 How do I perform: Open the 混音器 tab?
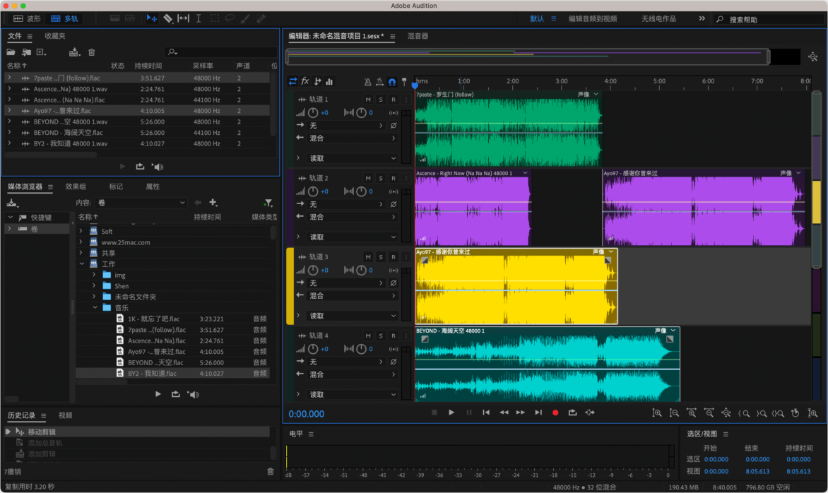tap(418, 36)
